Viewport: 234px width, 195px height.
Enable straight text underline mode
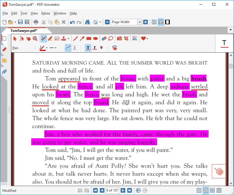click(x=88, y=48)
